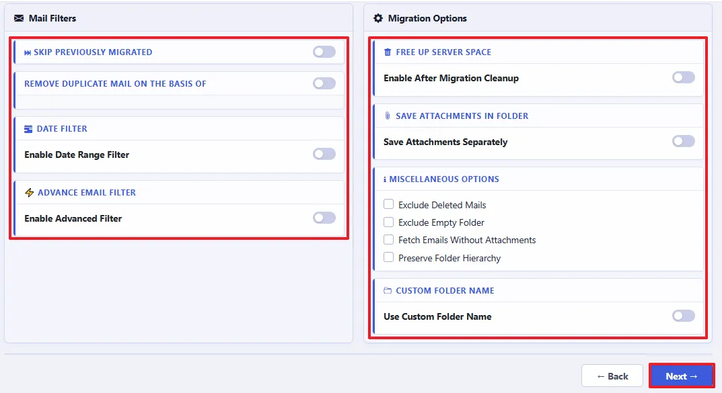The image size is (722, 393).
Task: Click REMOVE DUPLICATE MAIL ON THE BASIS OF label
Action: tap(115, 84)
